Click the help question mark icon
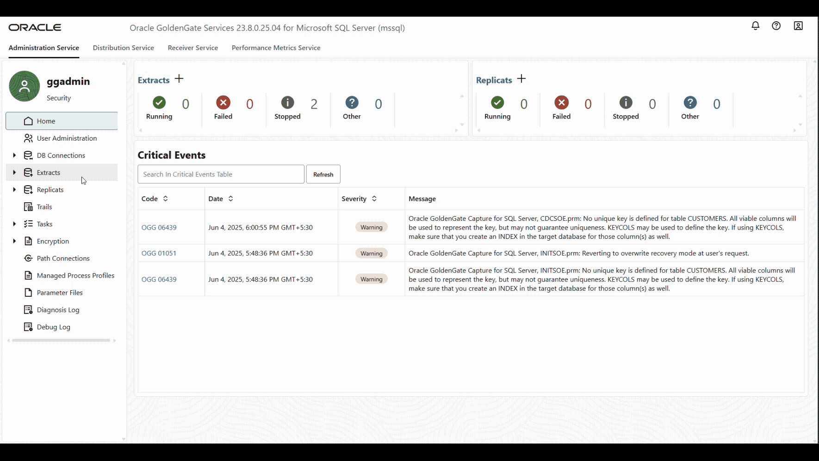Screen dimensions: 819x461 click(776, 26)
